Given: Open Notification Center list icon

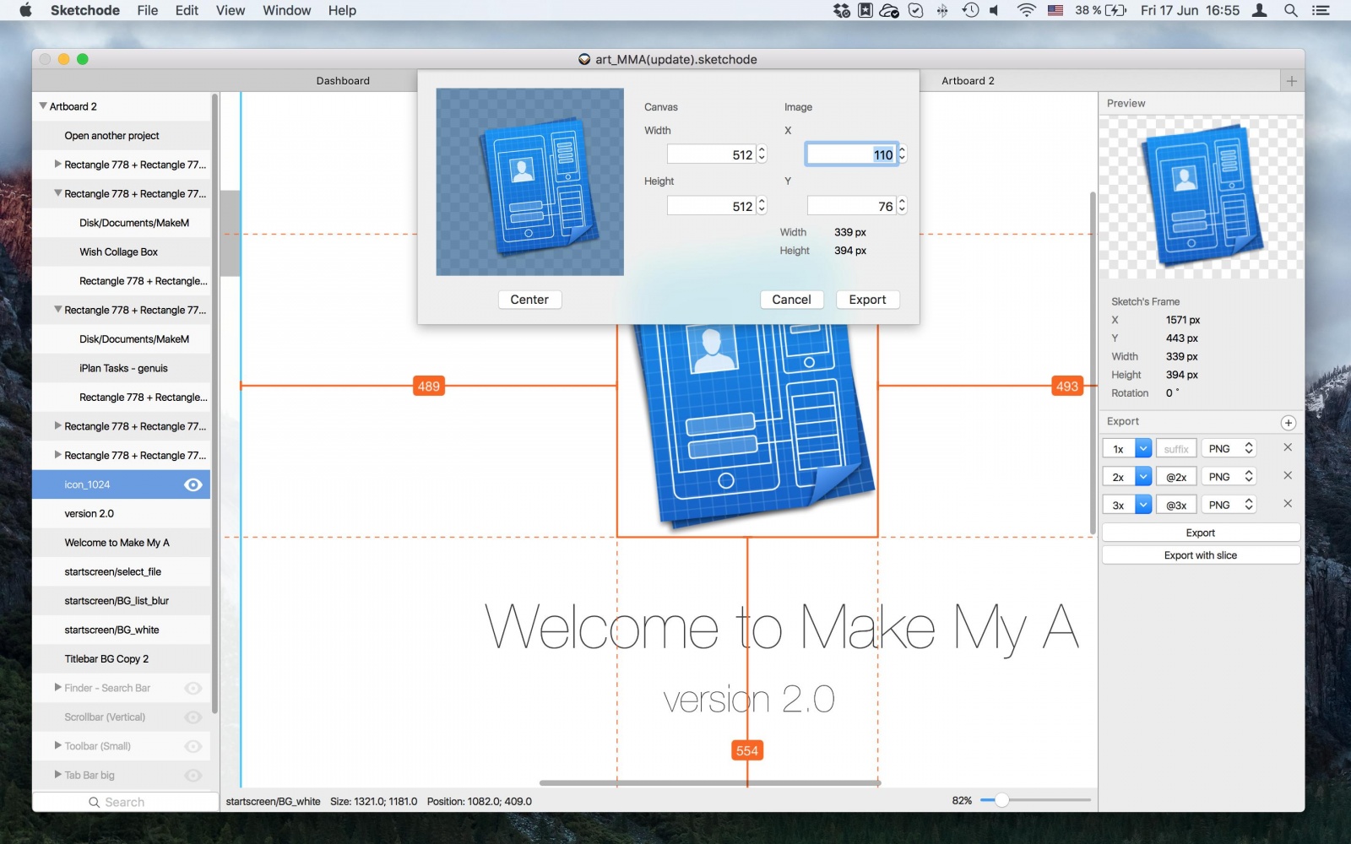Looking at the screenshot, I should pyautogui.click(x=1321, y=10).
